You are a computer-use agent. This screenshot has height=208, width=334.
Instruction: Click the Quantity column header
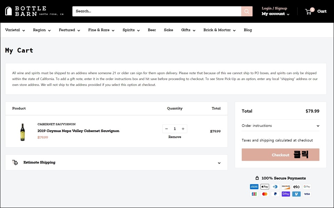click(175, 109)
